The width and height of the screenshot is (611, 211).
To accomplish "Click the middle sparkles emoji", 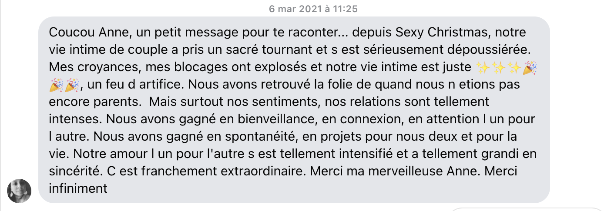I will pyautogui.click(x=499, y=68).
